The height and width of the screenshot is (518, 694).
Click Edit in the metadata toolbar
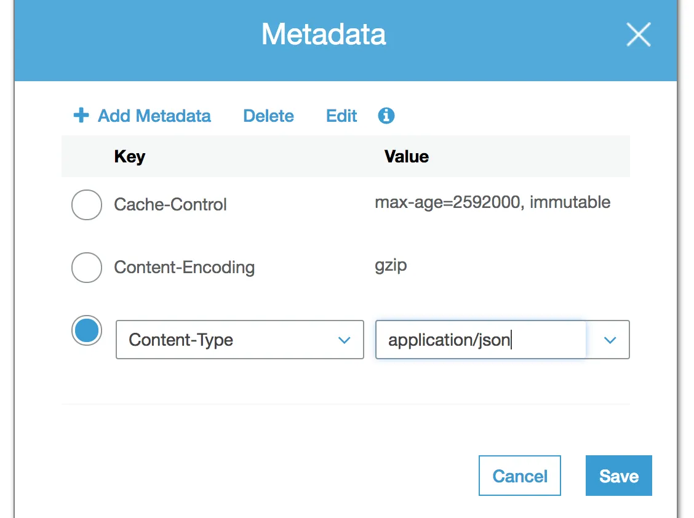pyautogui.click(x=341, y=116)
